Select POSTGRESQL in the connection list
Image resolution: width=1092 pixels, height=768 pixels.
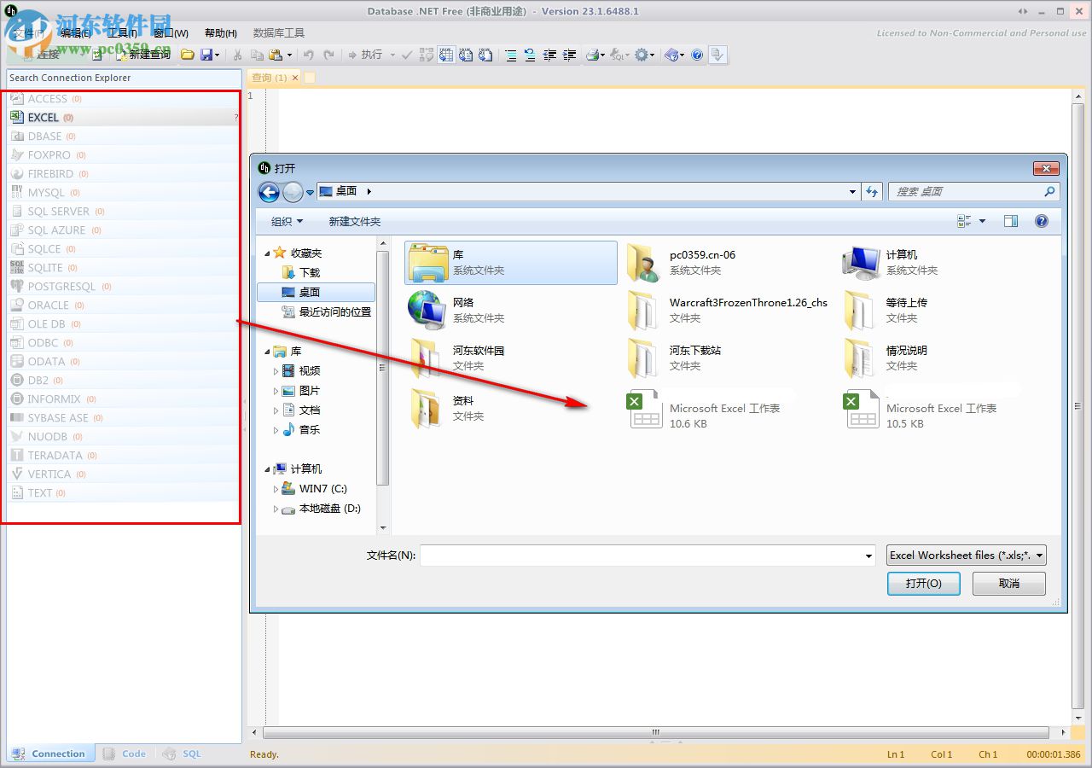[x=123, y=287]
